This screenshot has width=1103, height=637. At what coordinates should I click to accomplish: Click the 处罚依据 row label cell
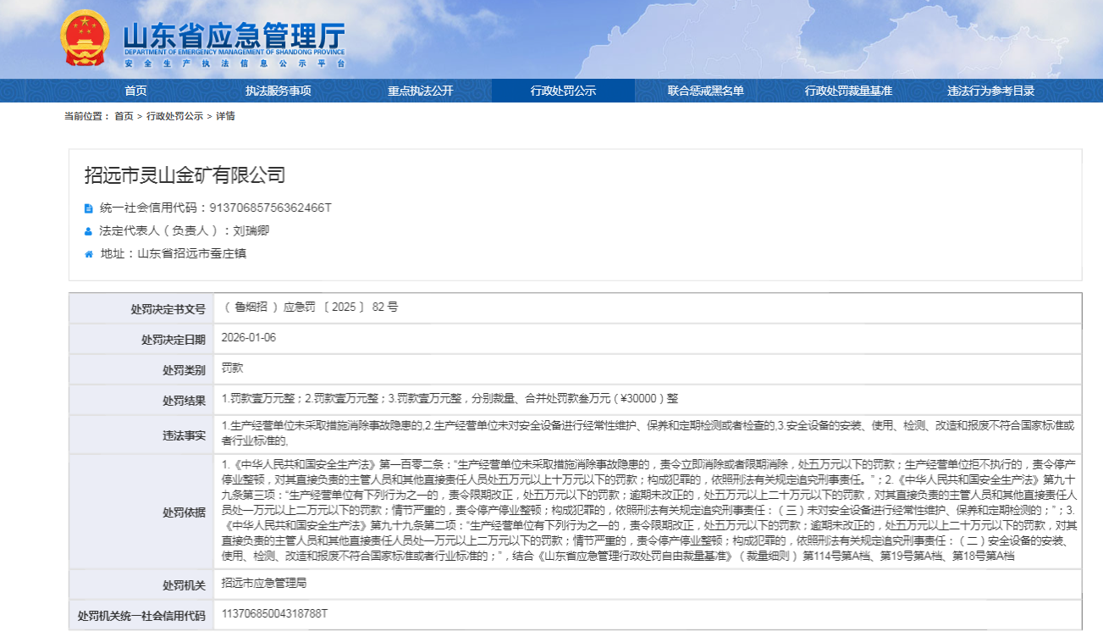click(x=184, y=512)
